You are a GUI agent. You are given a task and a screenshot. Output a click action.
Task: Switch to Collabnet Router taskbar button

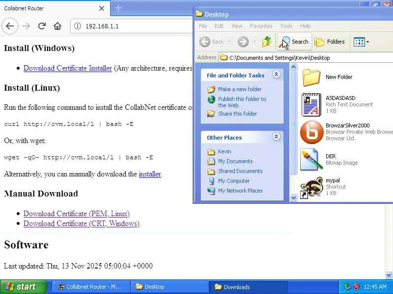tap(90, 287)
